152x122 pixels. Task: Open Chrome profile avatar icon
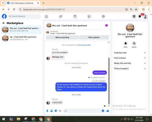[x=143, y=9]
